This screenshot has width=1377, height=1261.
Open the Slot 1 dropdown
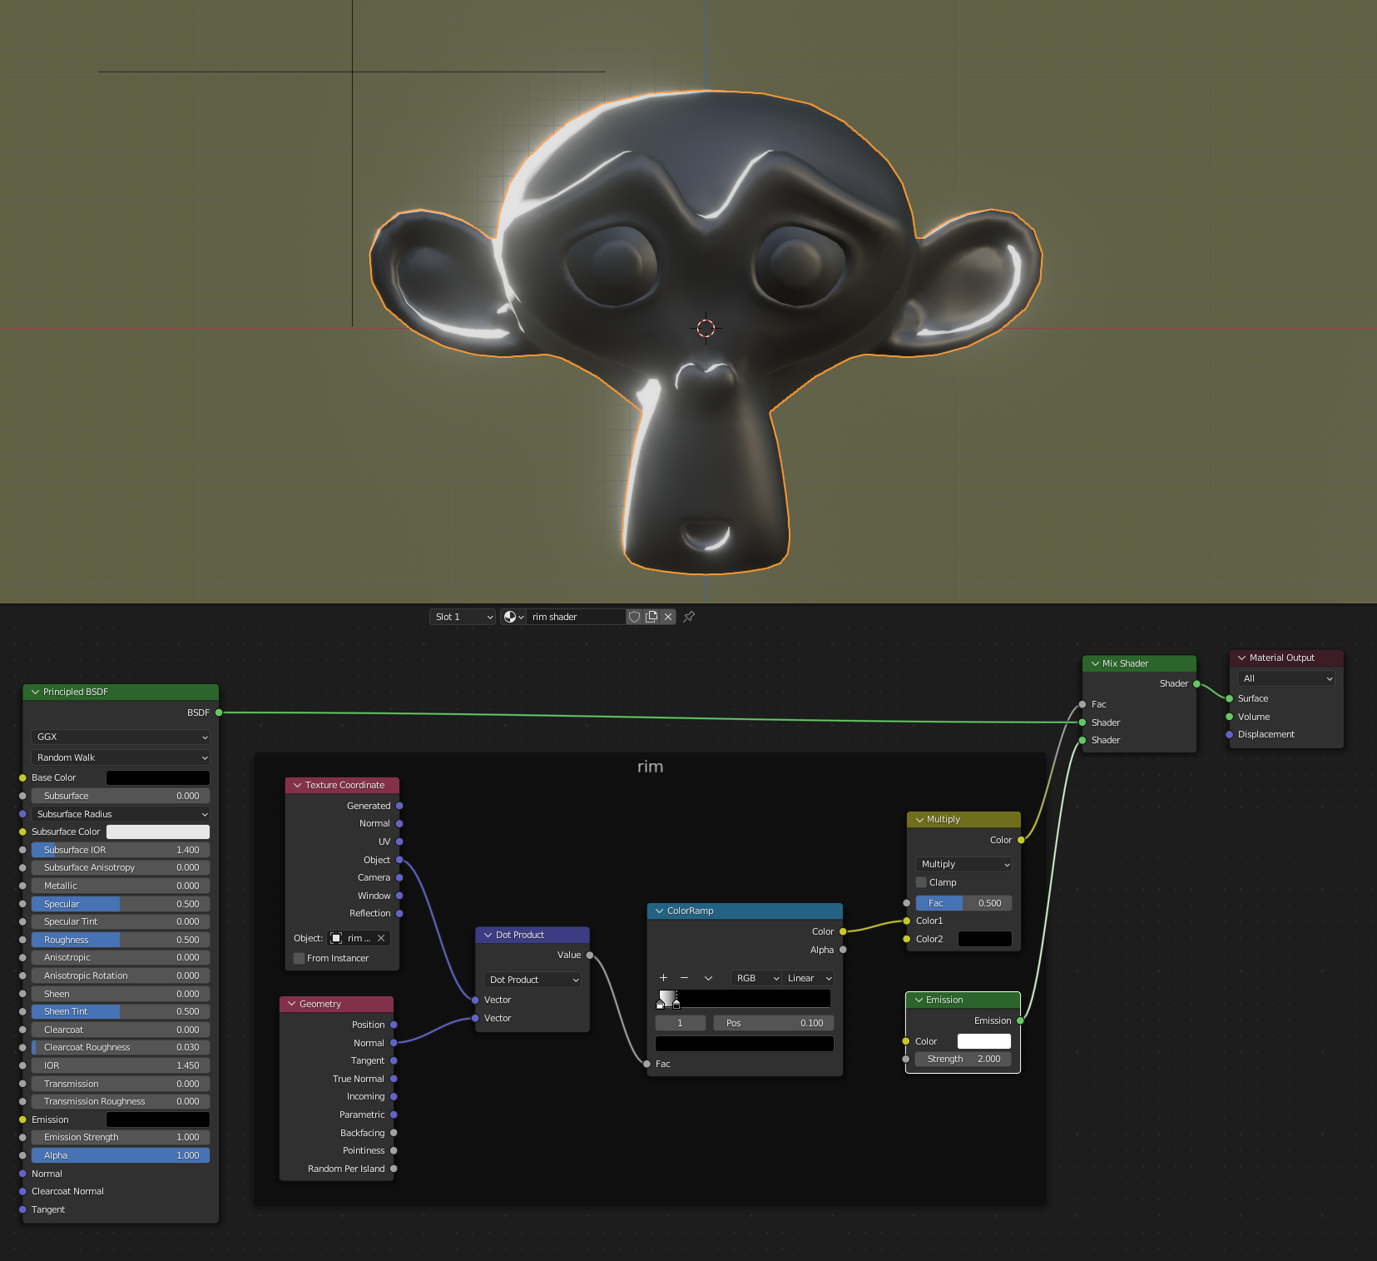click(x=463, y=617)
